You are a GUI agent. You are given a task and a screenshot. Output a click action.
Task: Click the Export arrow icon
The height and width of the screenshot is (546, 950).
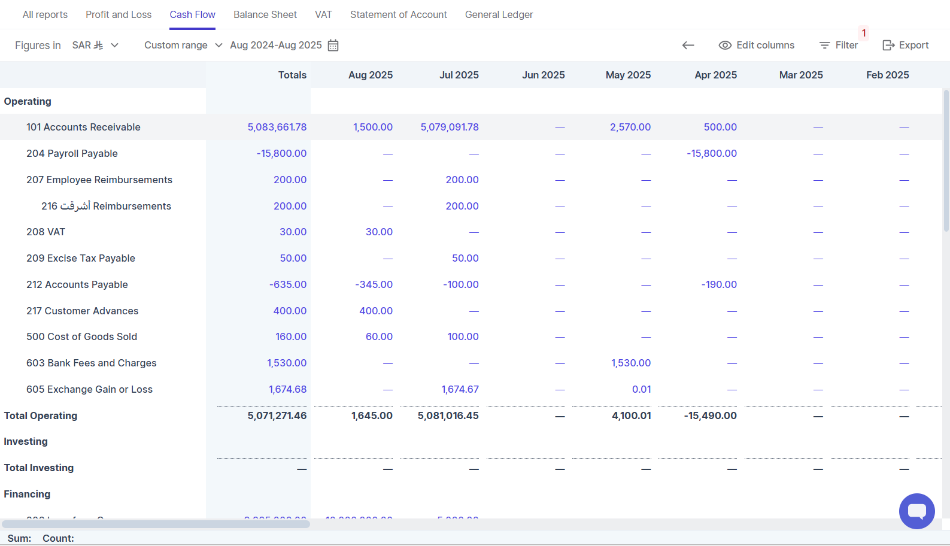(x=888, y=45)
